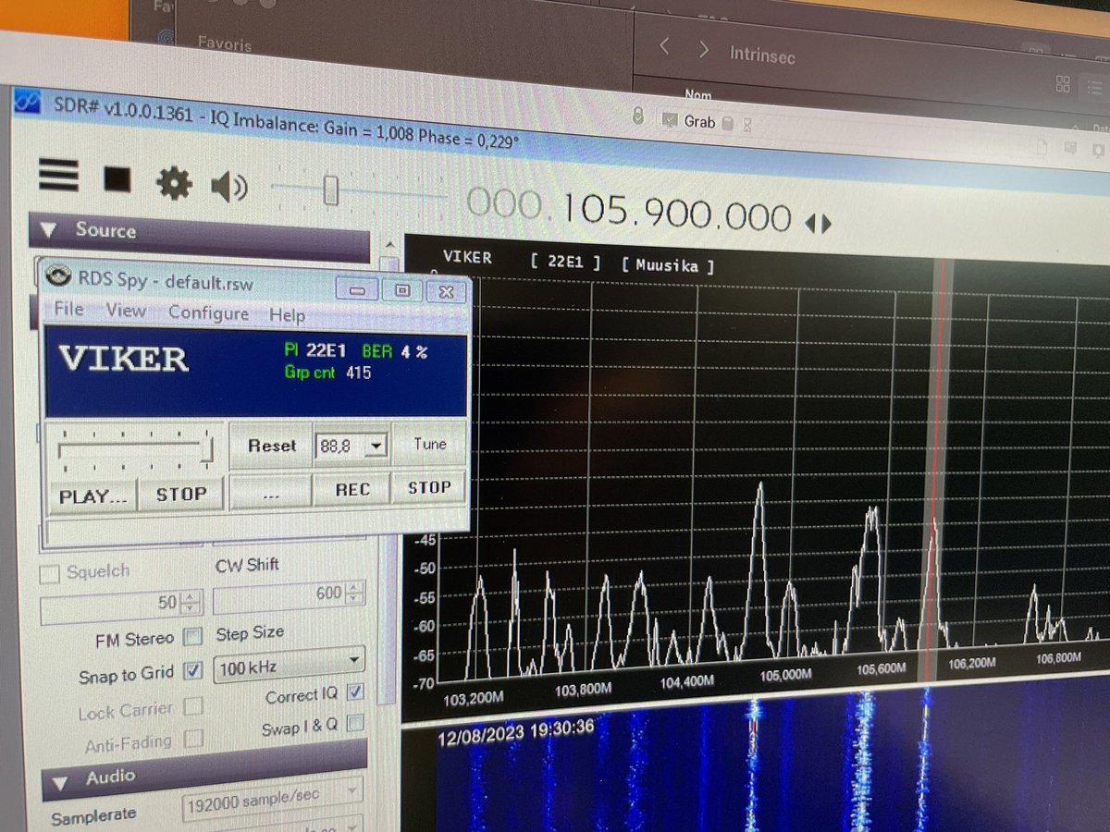The height and width of the screenshot is (832, 1110).
Task: Go back in the Intrinsec Finder window
Action: pos(664,48)
